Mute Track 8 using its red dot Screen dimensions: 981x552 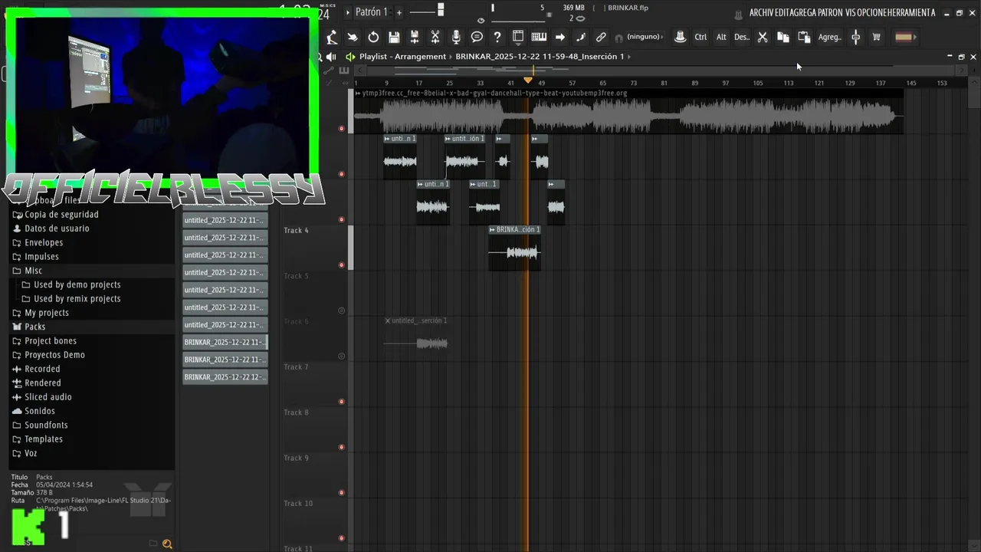342,447
